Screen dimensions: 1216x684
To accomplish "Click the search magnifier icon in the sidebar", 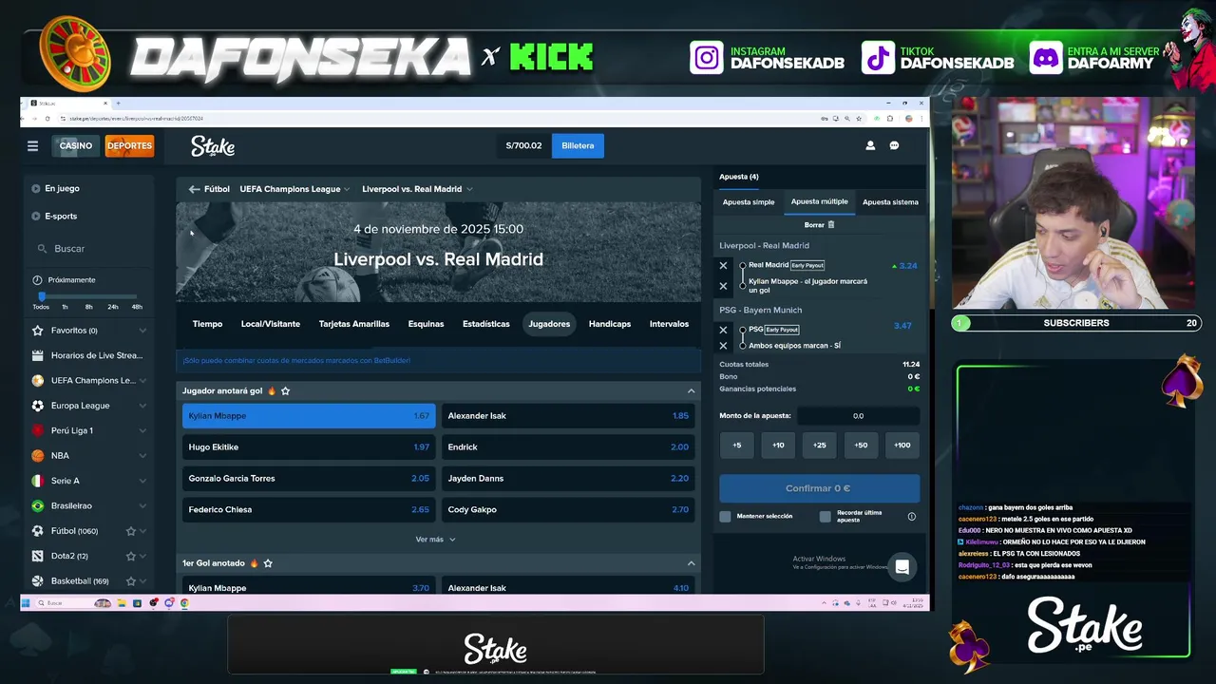I will [x=42, y=249].
